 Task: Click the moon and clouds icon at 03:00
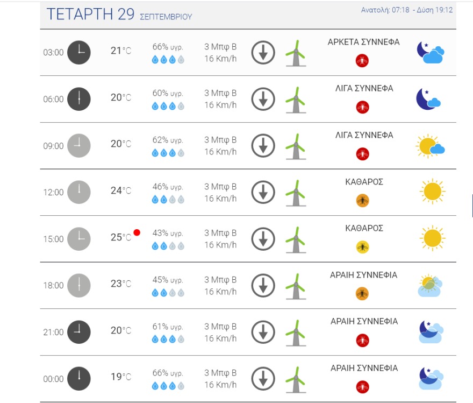click(430, 52)
